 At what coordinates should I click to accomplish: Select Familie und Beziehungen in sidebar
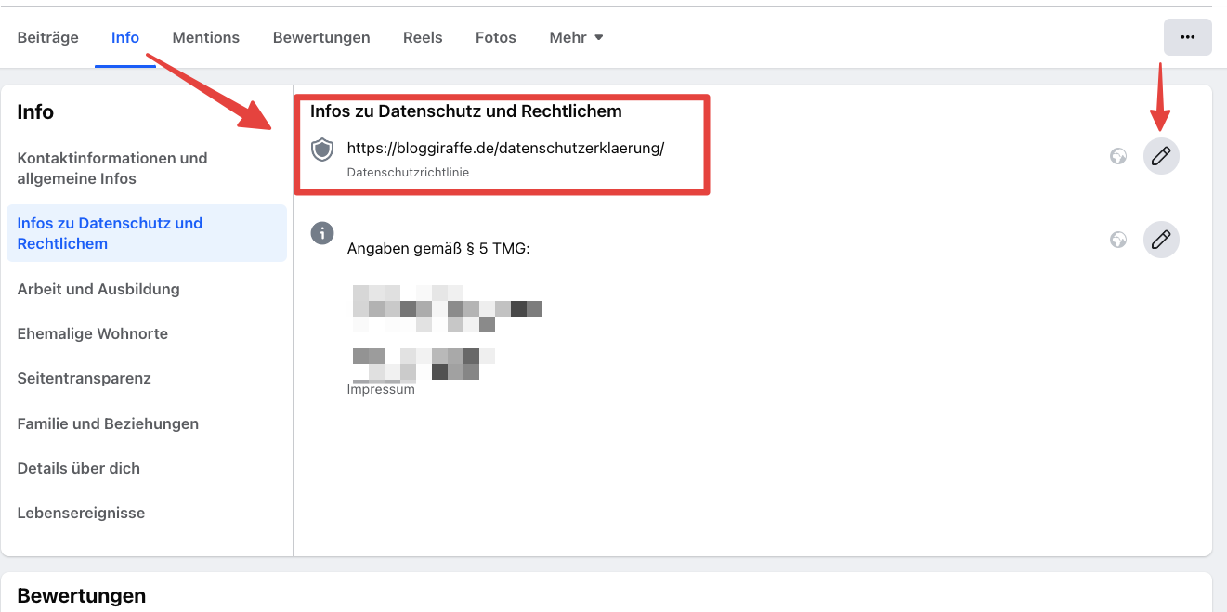click(108, 423)
